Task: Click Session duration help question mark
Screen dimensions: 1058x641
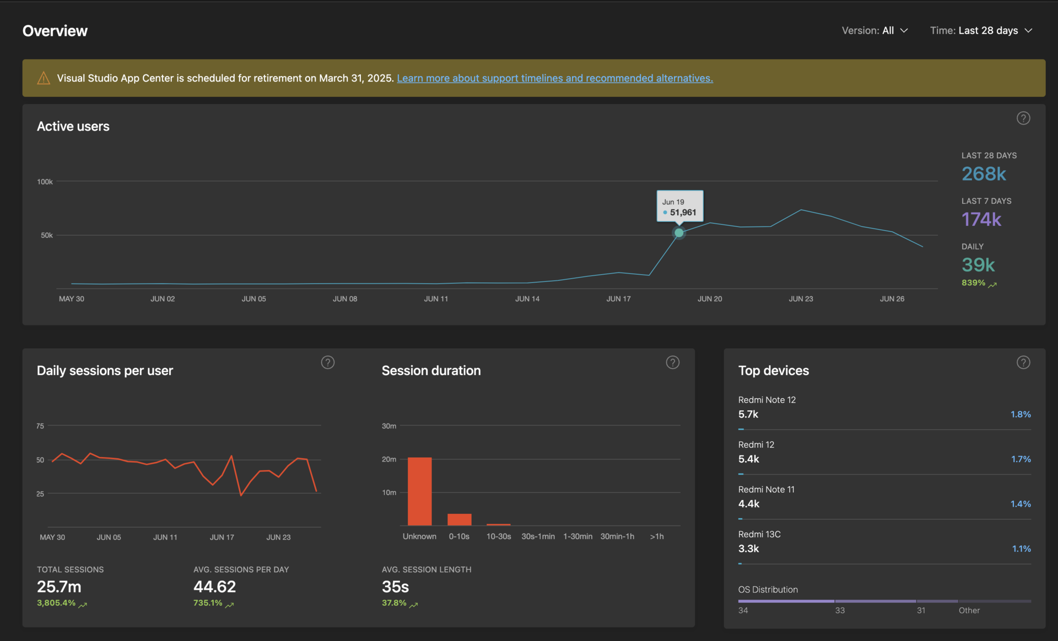Action: point(672,362)
